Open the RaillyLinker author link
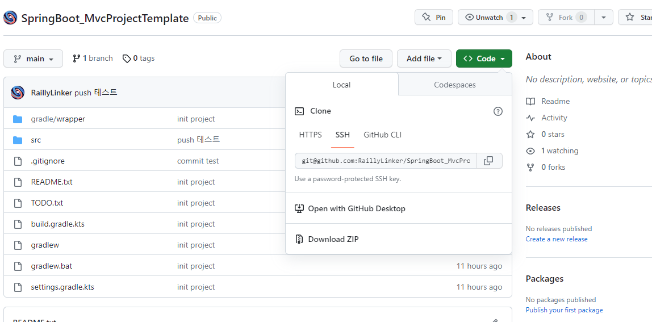The width and height of the screenshot is (652, 322). 52,93
